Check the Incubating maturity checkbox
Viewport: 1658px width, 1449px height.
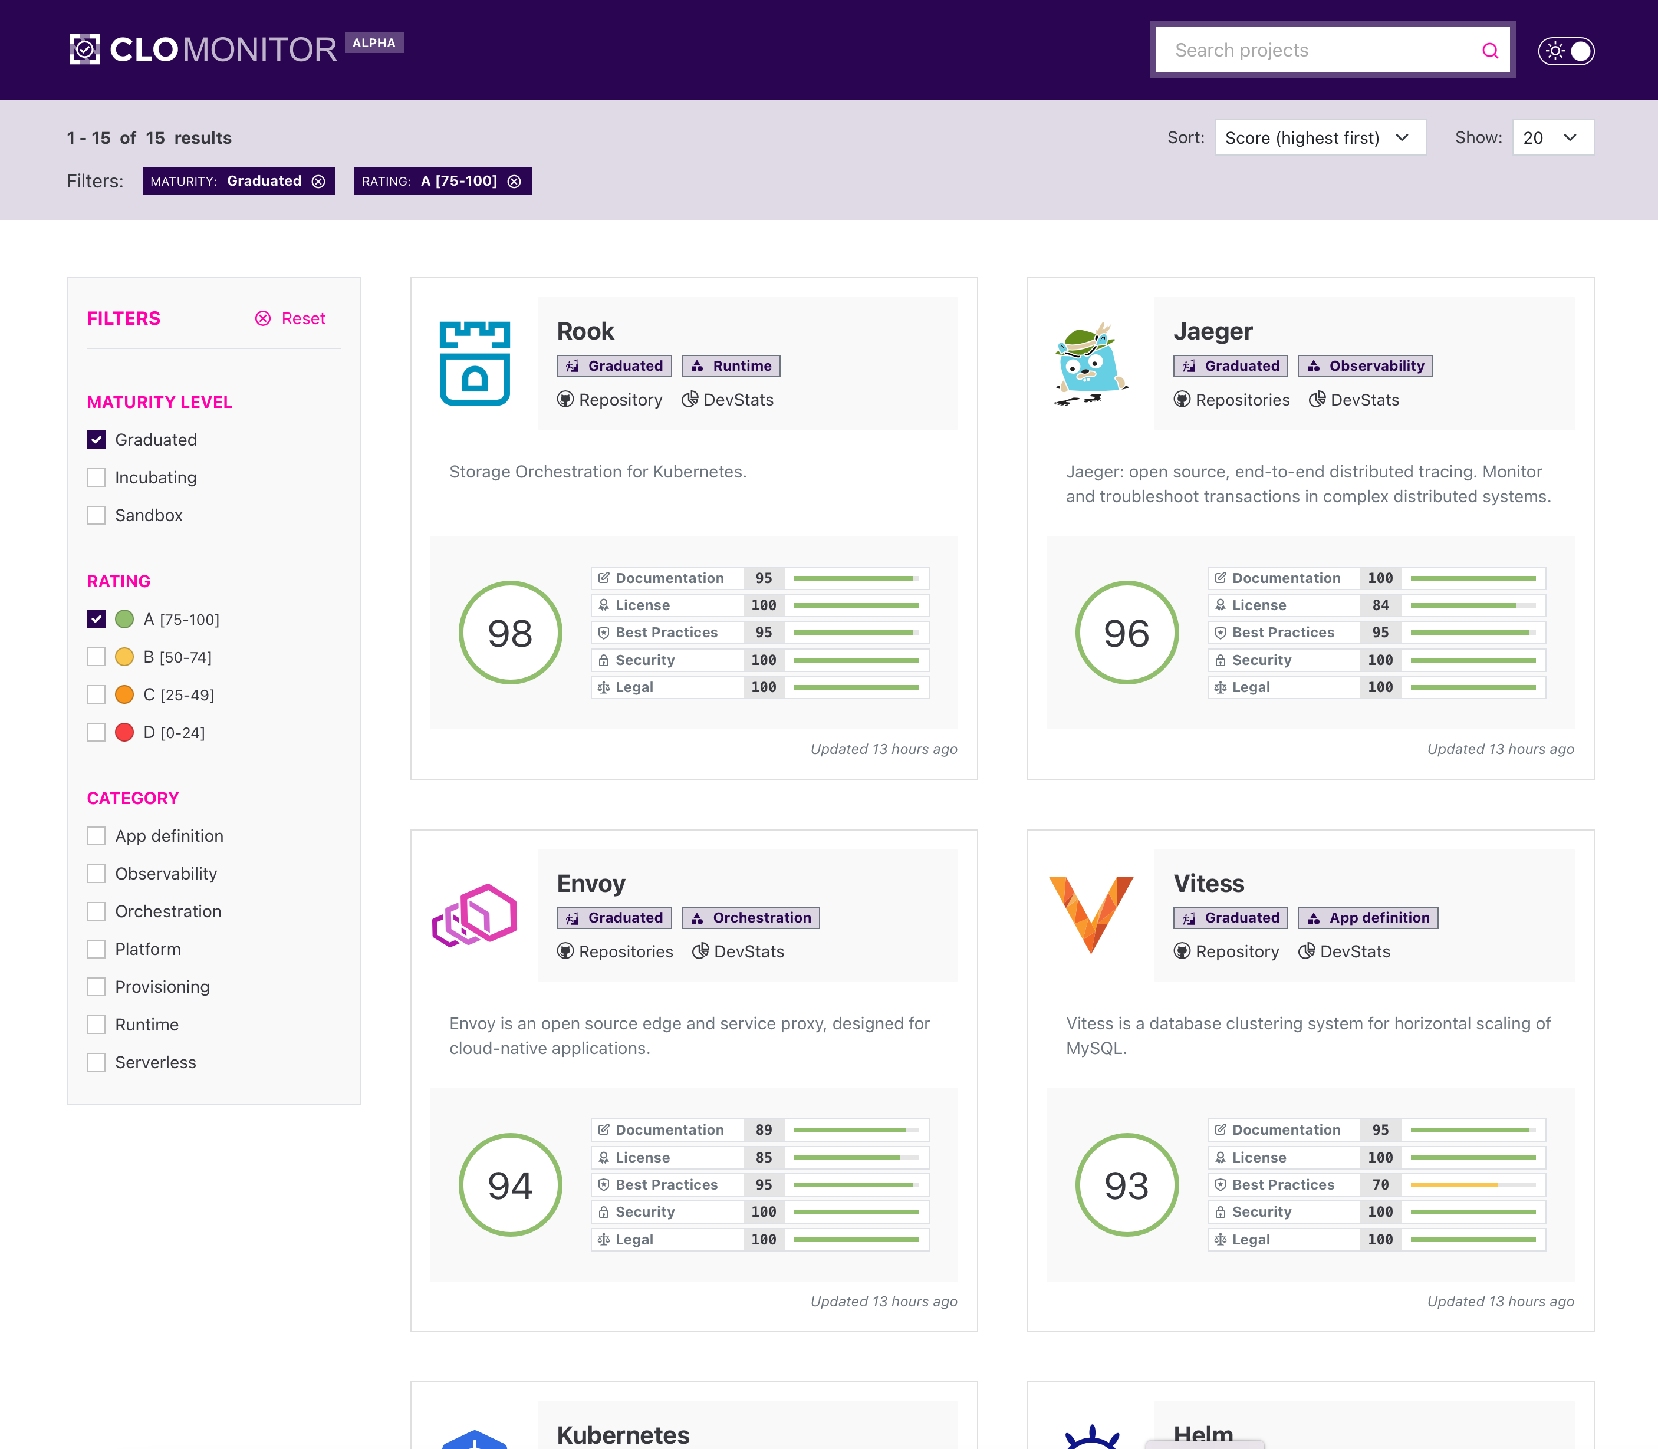96,477
